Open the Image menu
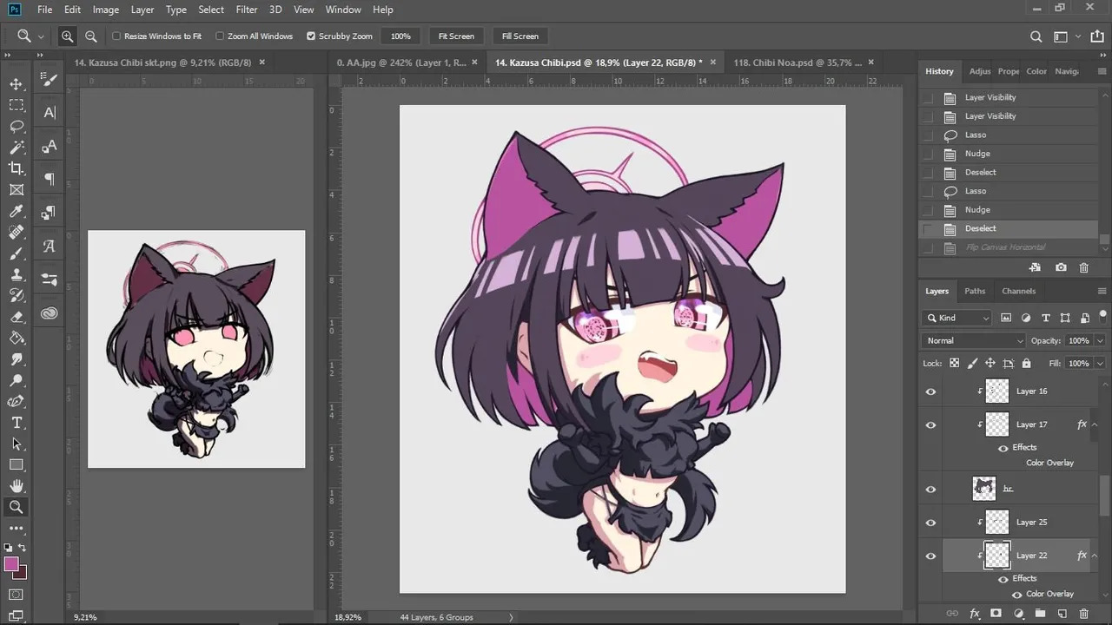1112x625 pixels. [x=105, y=10]
